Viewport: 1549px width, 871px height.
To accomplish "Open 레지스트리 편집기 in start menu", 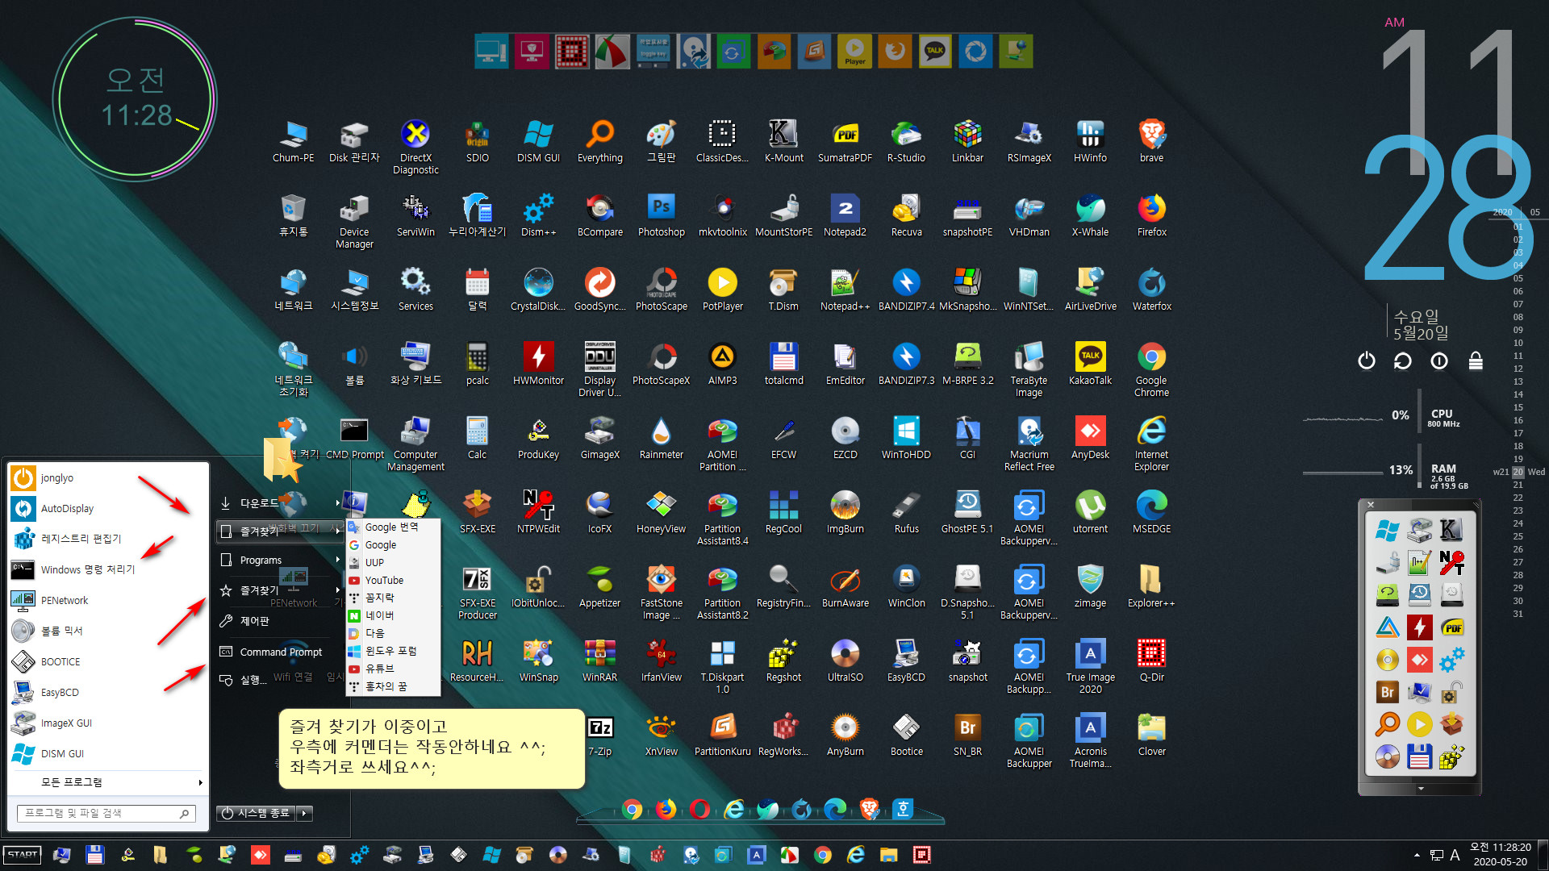I will click(x=106, y=539).
